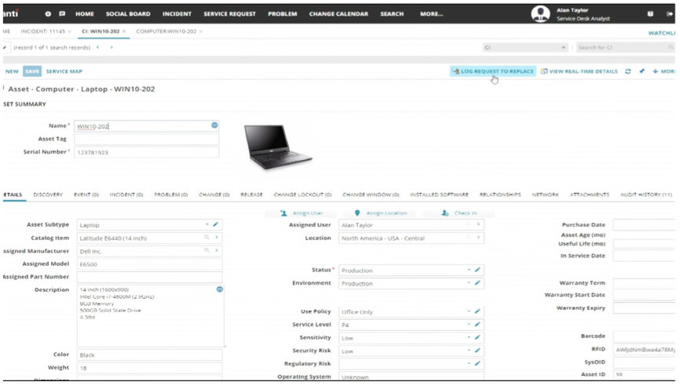The image size is (680, 385).
Task: Edit Status list with pencil icon
Action: click(477, 270)
